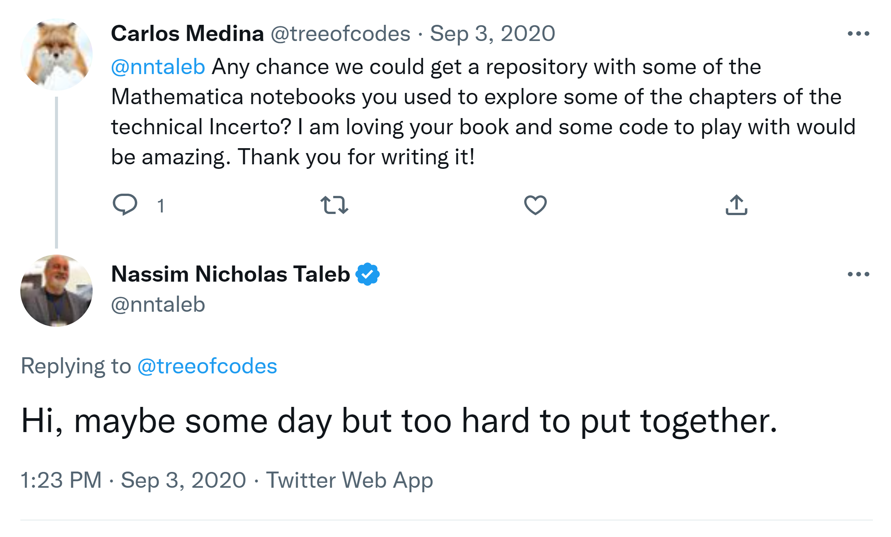Open Nassim Taleb's profile photo
This screenshot has height=537, width=891.
point(56,291)
